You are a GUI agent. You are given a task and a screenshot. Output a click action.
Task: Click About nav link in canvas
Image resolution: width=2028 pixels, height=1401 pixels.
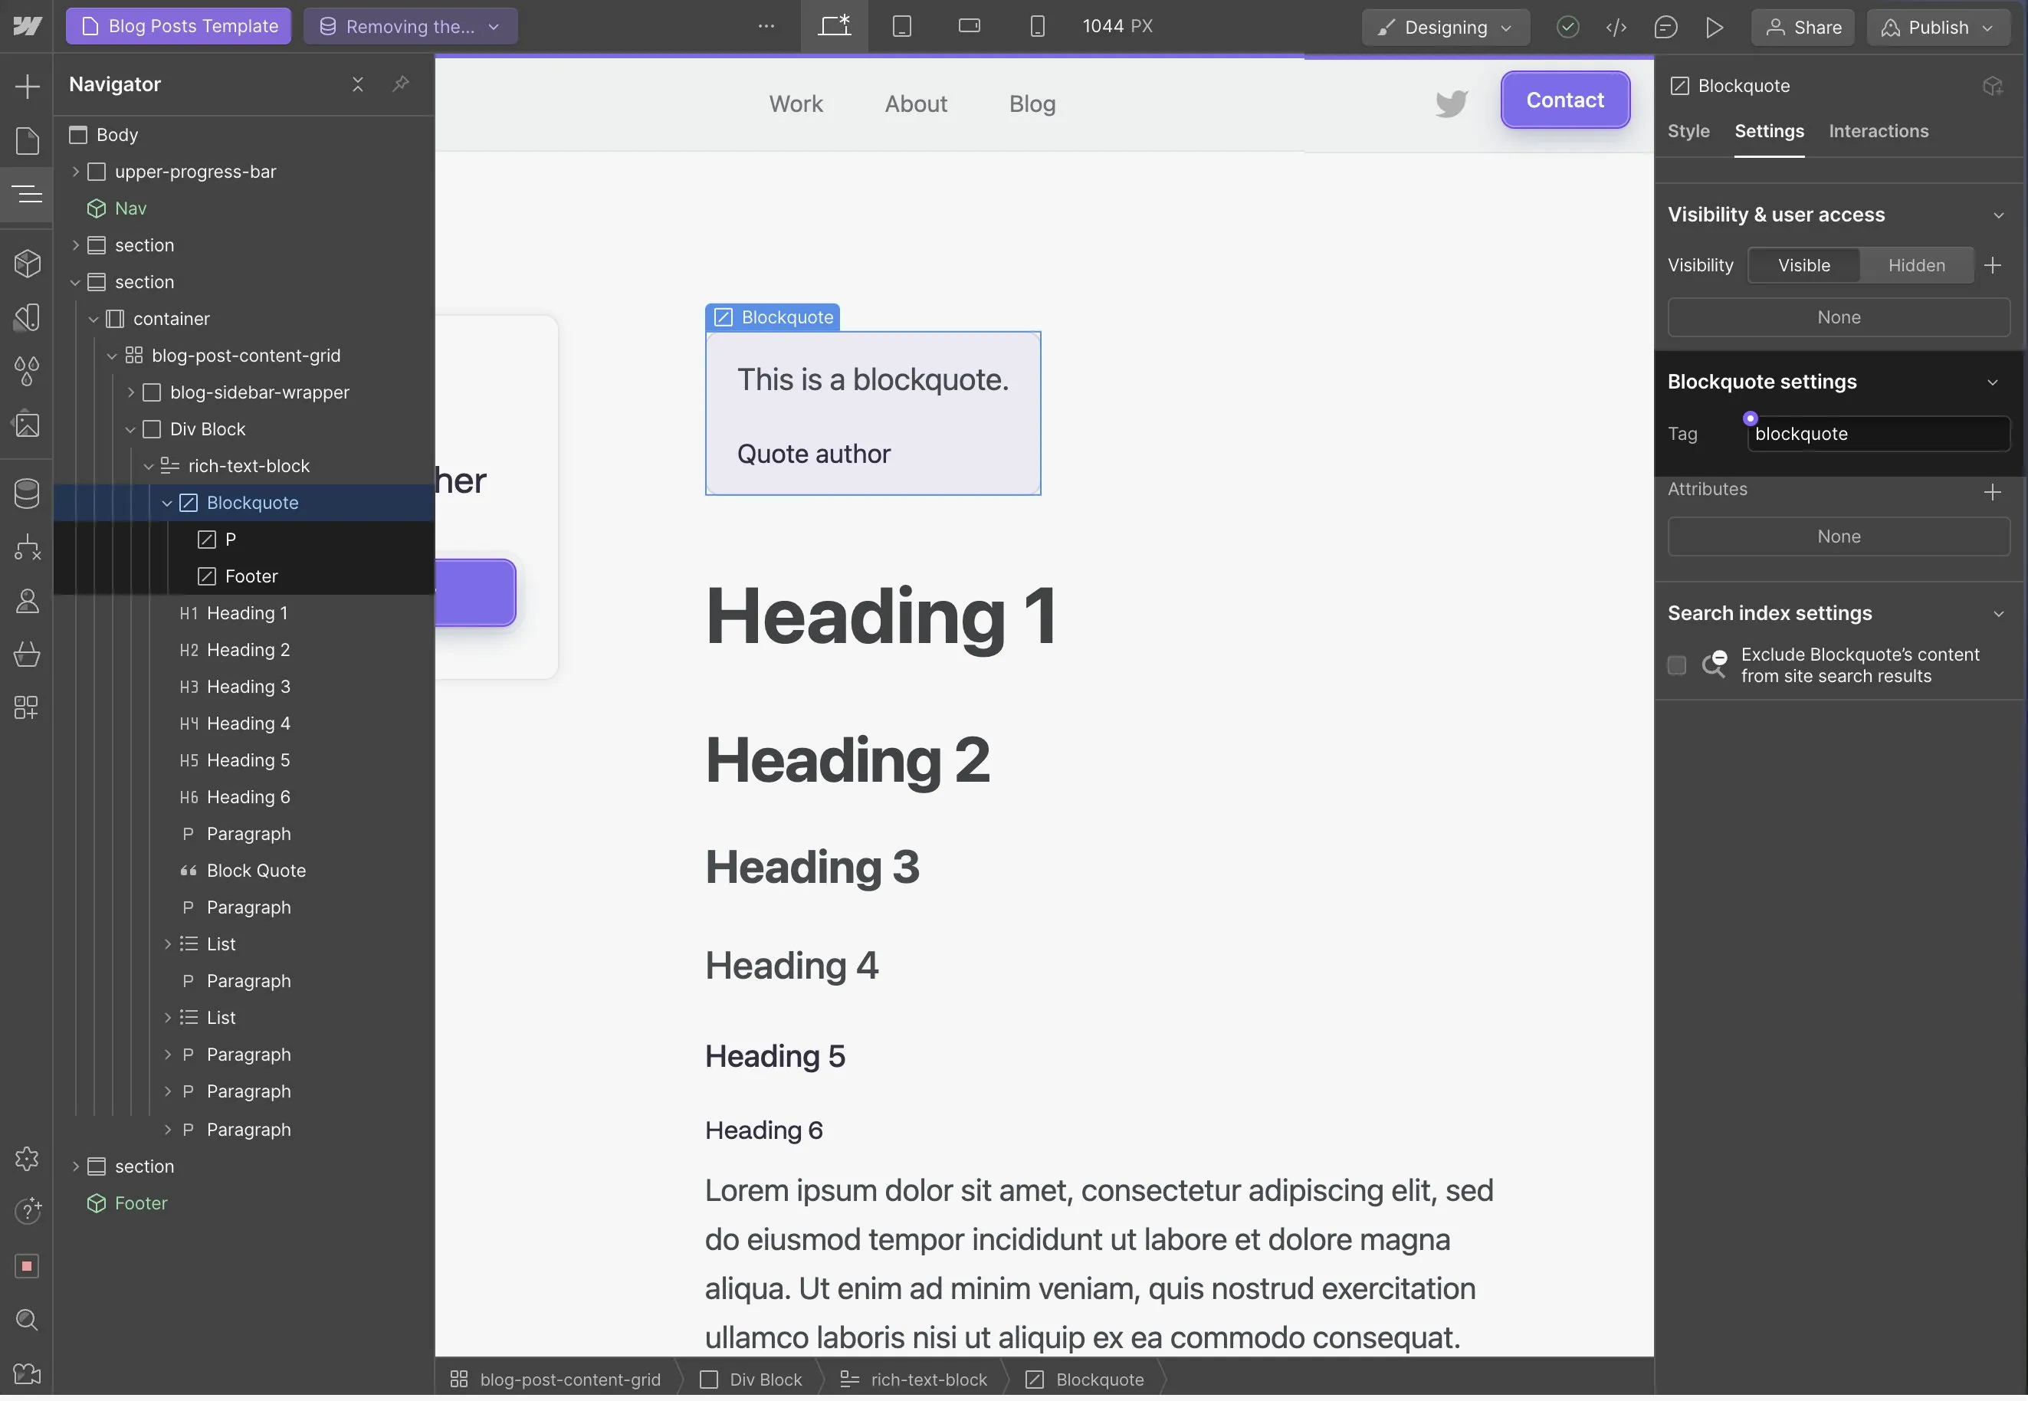(917, 104)
